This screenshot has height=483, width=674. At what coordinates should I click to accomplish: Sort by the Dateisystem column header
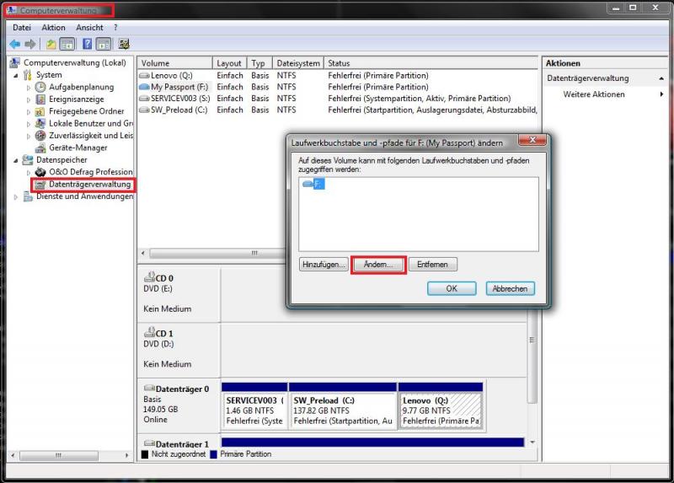coord(298,62)
